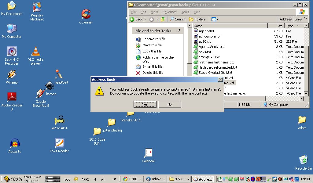Select the Audacity desktop icon
This screenshot has width=313, height=183.
click(15, 144)
